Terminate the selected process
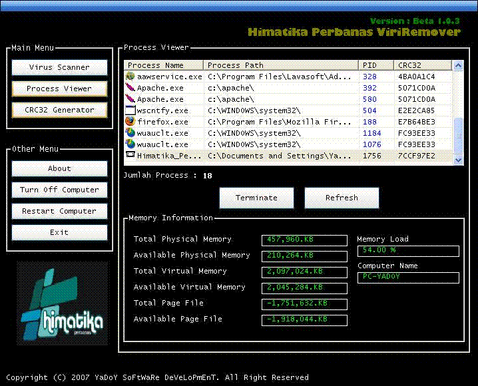Screen dimensions: 478x386 [256, 198]
